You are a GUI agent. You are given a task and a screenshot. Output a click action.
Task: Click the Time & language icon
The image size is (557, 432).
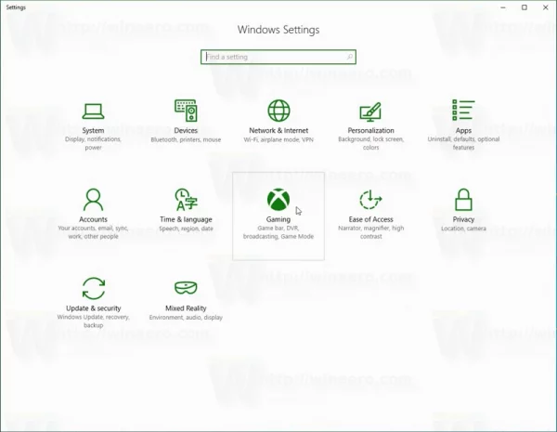coord(186,200)
